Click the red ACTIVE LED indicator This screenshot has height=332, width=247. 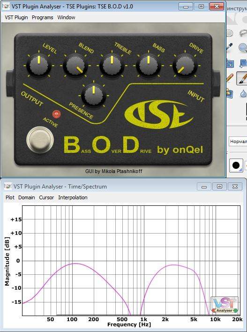(x=57, y=114)
